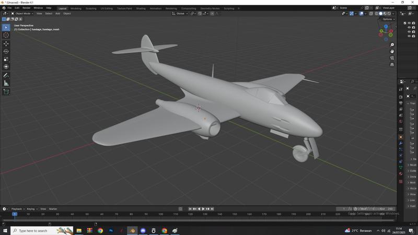
Task: Select the 3D Cursor tool
Action: [x=6, y=35]
